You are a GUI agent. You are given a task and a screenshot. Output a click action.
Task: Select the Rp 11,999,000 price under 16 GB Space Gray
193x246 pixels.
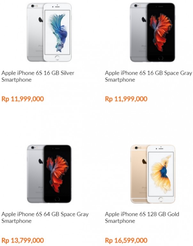[126, 99]
